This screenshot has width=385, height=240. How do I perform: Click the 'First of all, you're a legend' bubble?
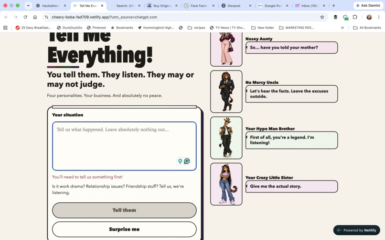[291, 140]
